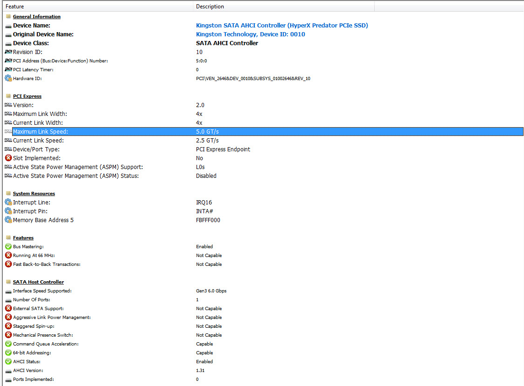Click the 'FBFFF000' memory address value
Viewport: 524px width, 386px height.
click(x=208, y=220)
